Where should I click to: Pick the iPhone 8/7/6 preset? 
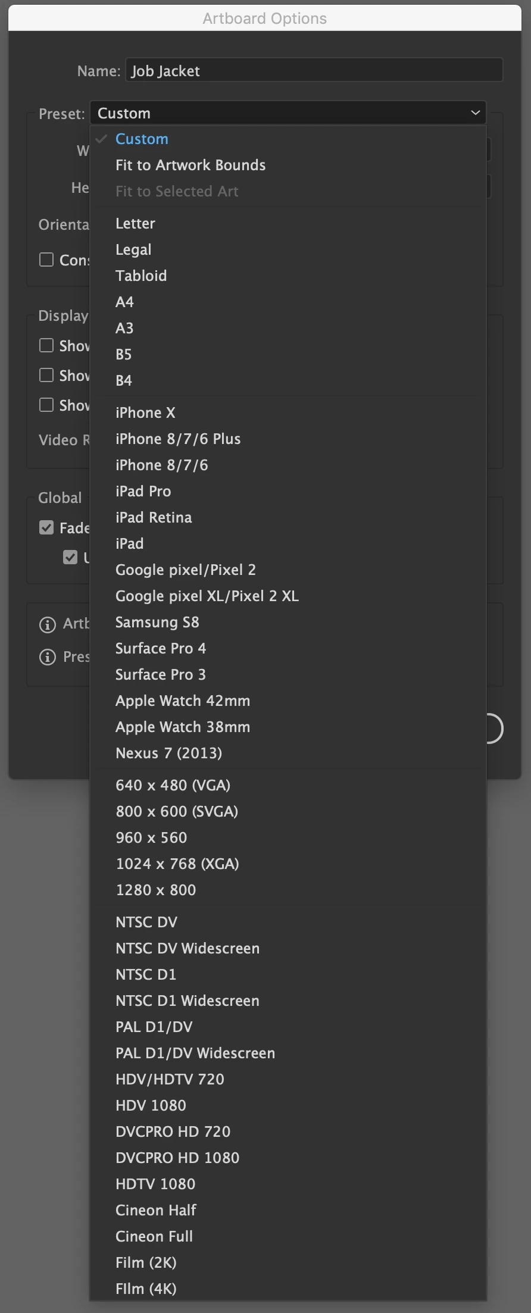288,465
